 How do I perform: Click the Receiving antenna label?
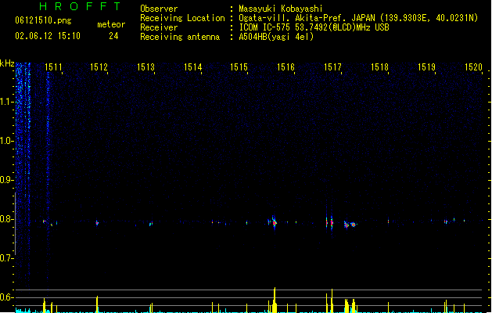pyautogui.click(x=180, y=37)
